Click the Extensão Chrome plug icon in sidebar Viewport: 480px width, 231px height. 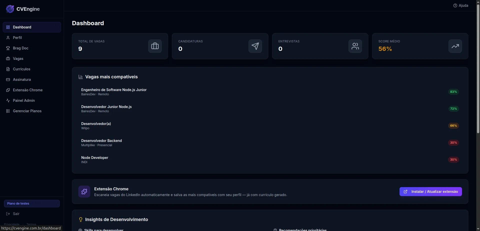pos(8,90)
